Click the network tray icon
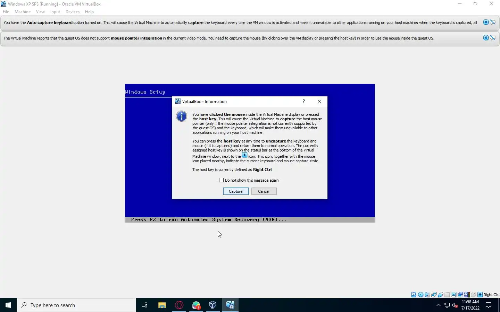This screenshot has height=312, width=500. coord(447,305)
